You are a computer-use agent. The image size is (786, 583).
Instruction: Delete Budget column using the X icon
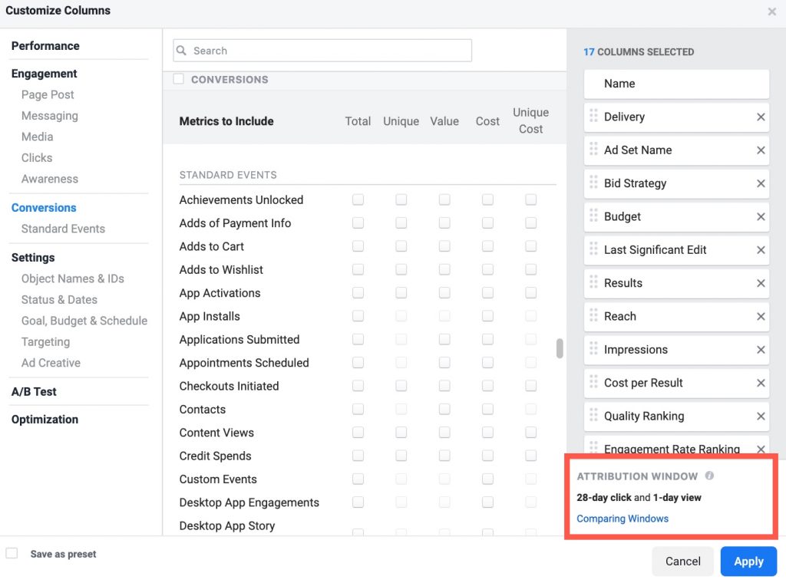pos(761,217)
